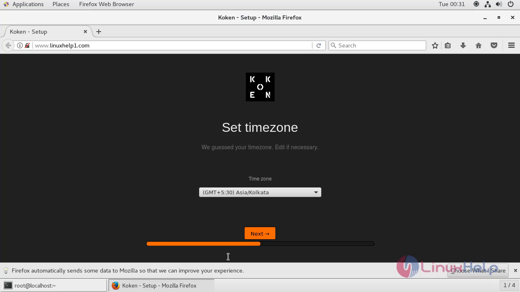Click the back arrow in Firefox toolbar
Screen dimensions: 520x292
pos(8,45)
